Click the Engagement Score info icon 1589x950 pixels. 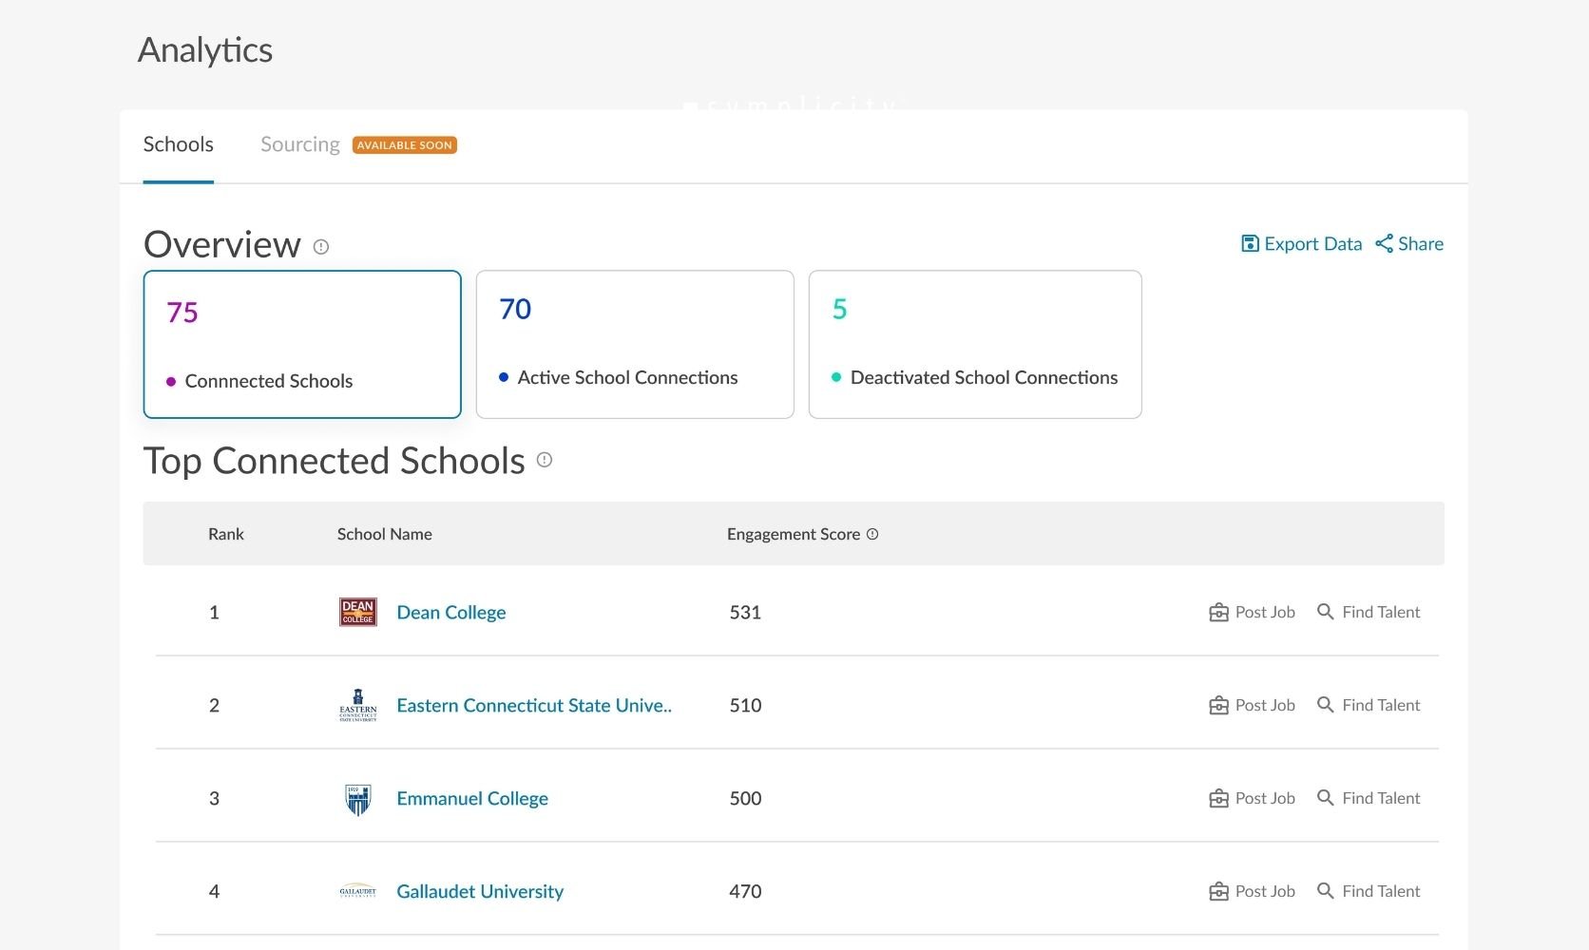coord(872,534)
